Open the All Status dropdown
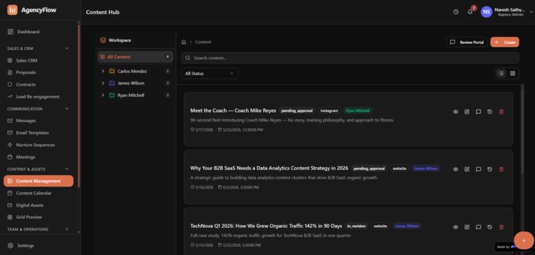The height and width of the screenshot is (255, 535). [210, 74]
